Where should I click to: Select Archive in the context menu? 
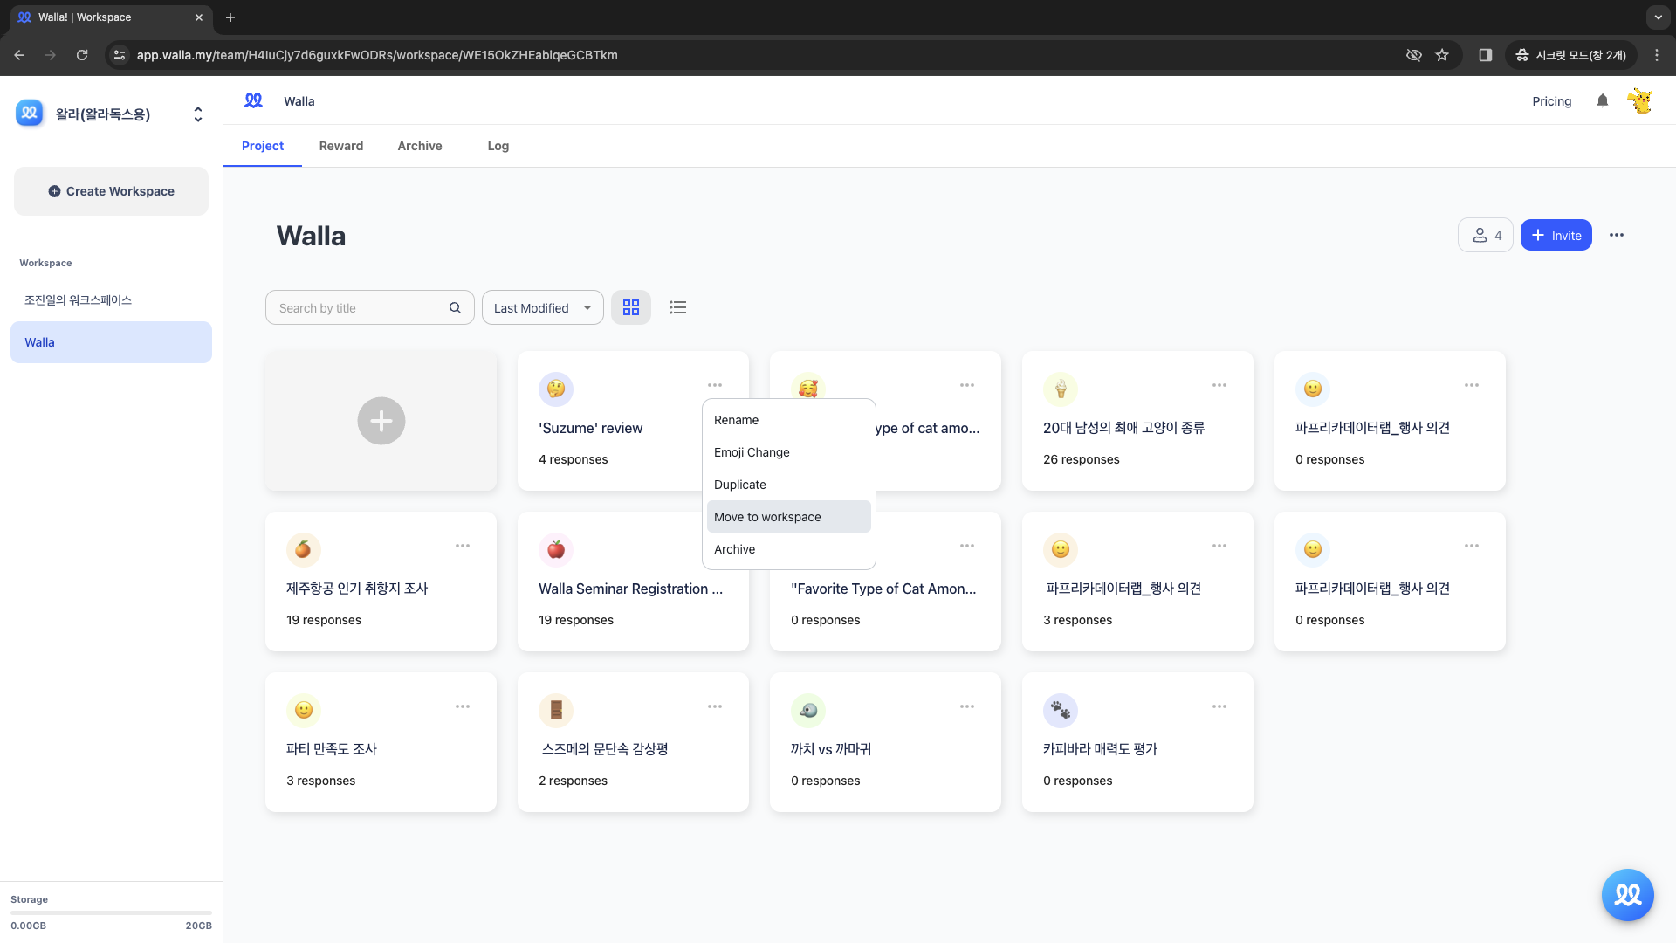click(x=789, y=549)
